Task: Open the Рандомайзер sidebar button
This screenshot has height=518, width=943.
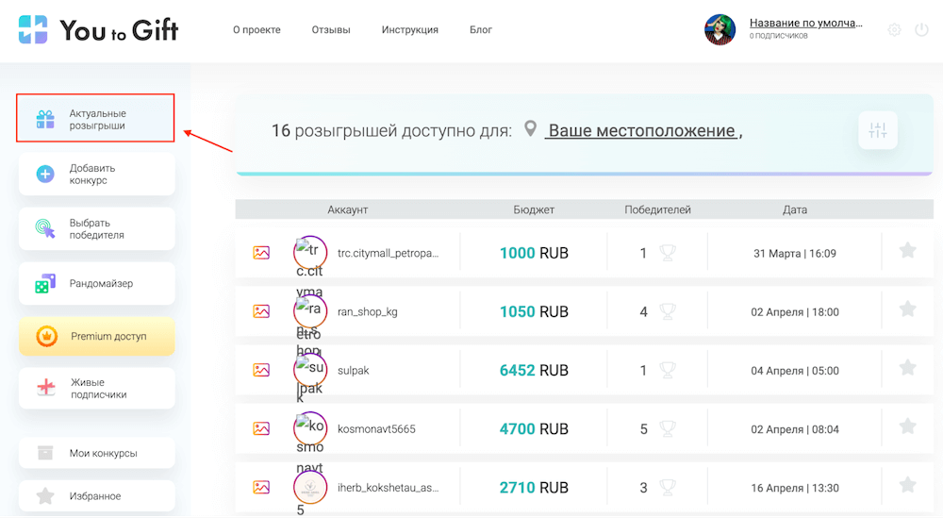Action: (x=96, y=283)
